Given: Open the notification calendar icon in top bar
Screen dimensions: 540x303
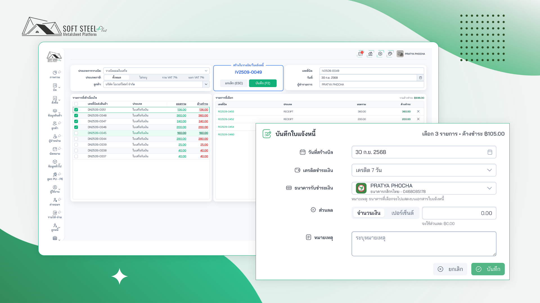Looking at the screenshot, I should 360,54.
